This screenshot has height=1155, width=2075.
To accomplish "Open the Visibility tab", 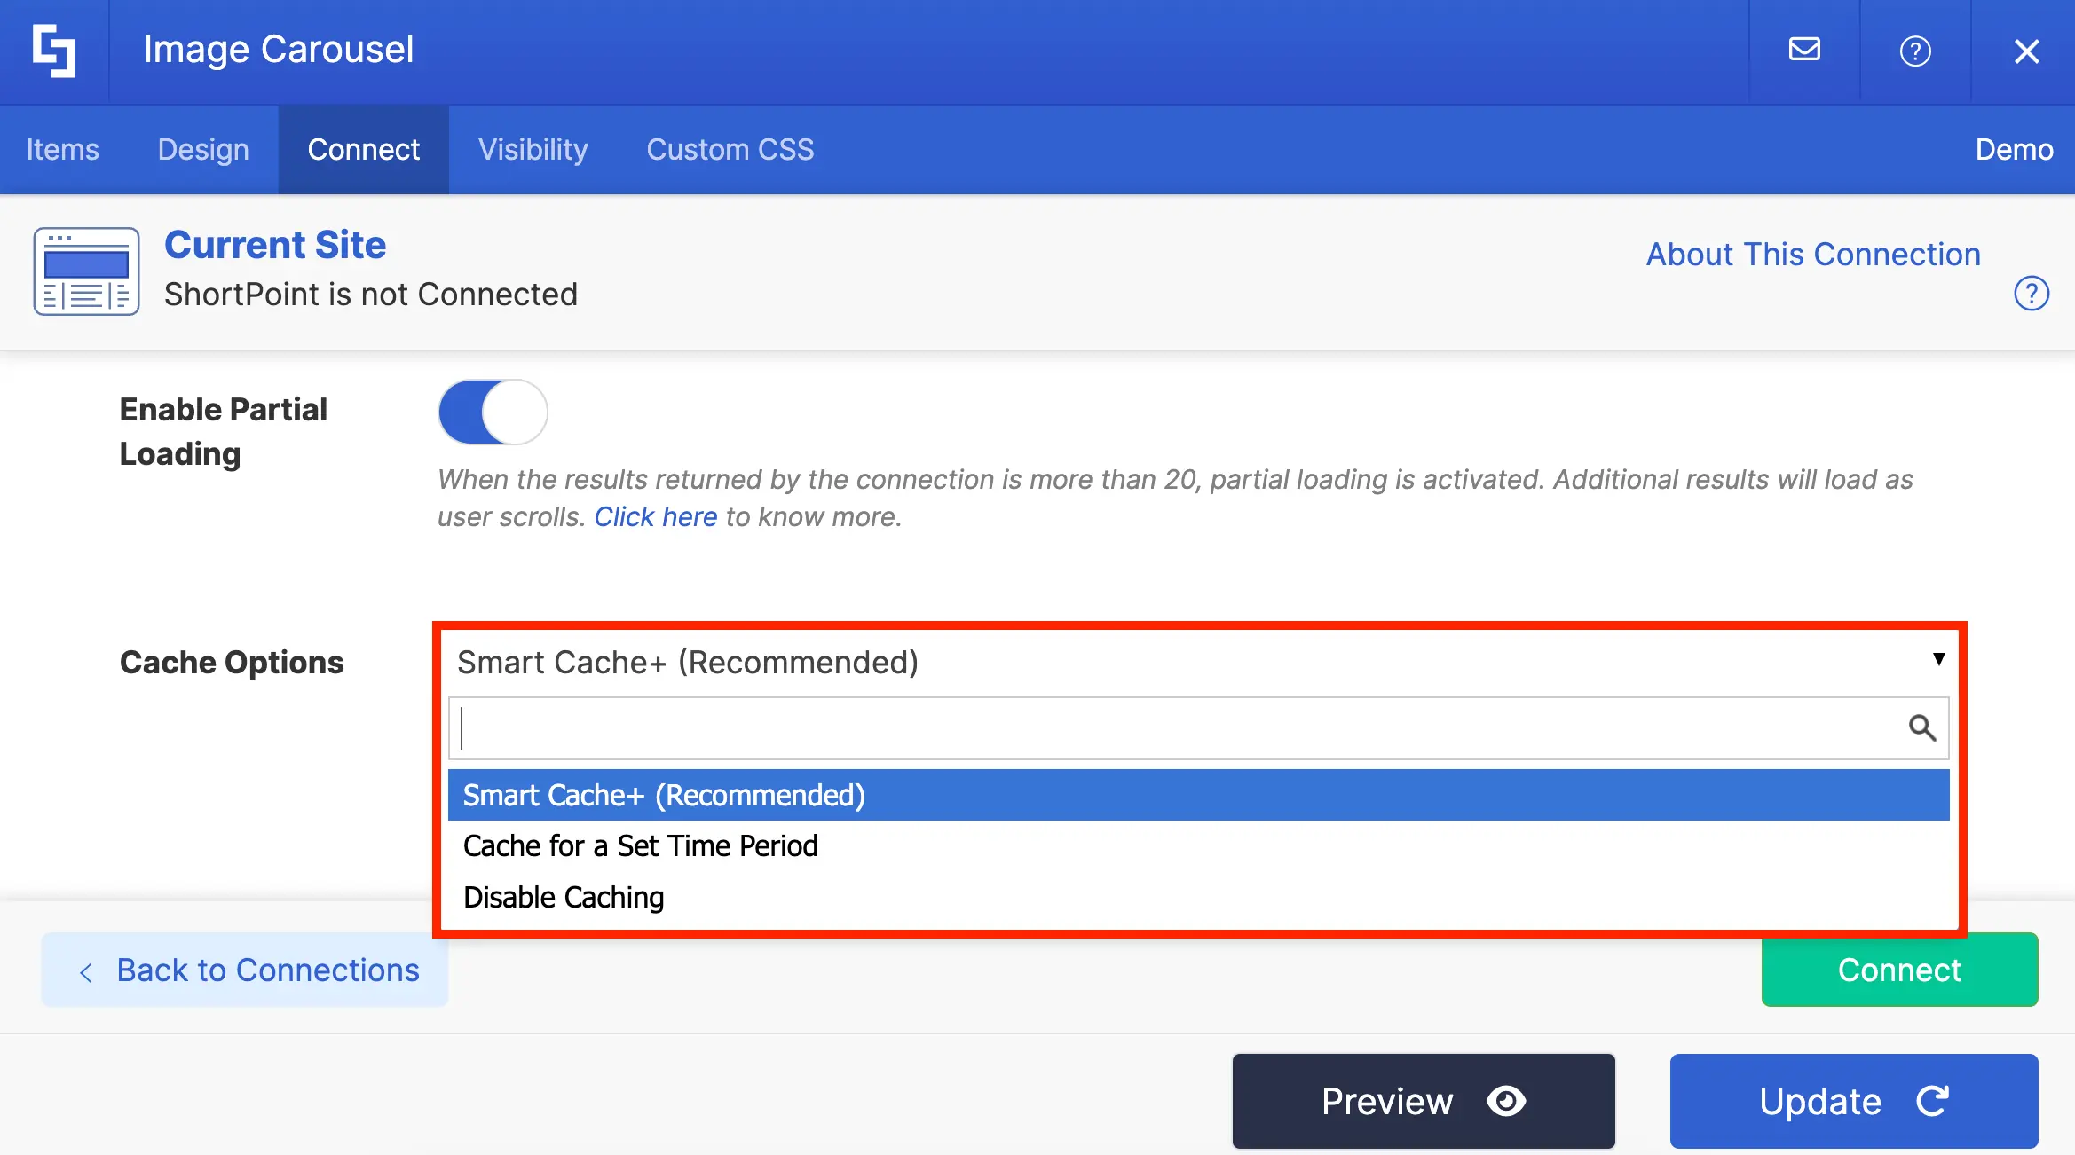I will pos(533,149).
